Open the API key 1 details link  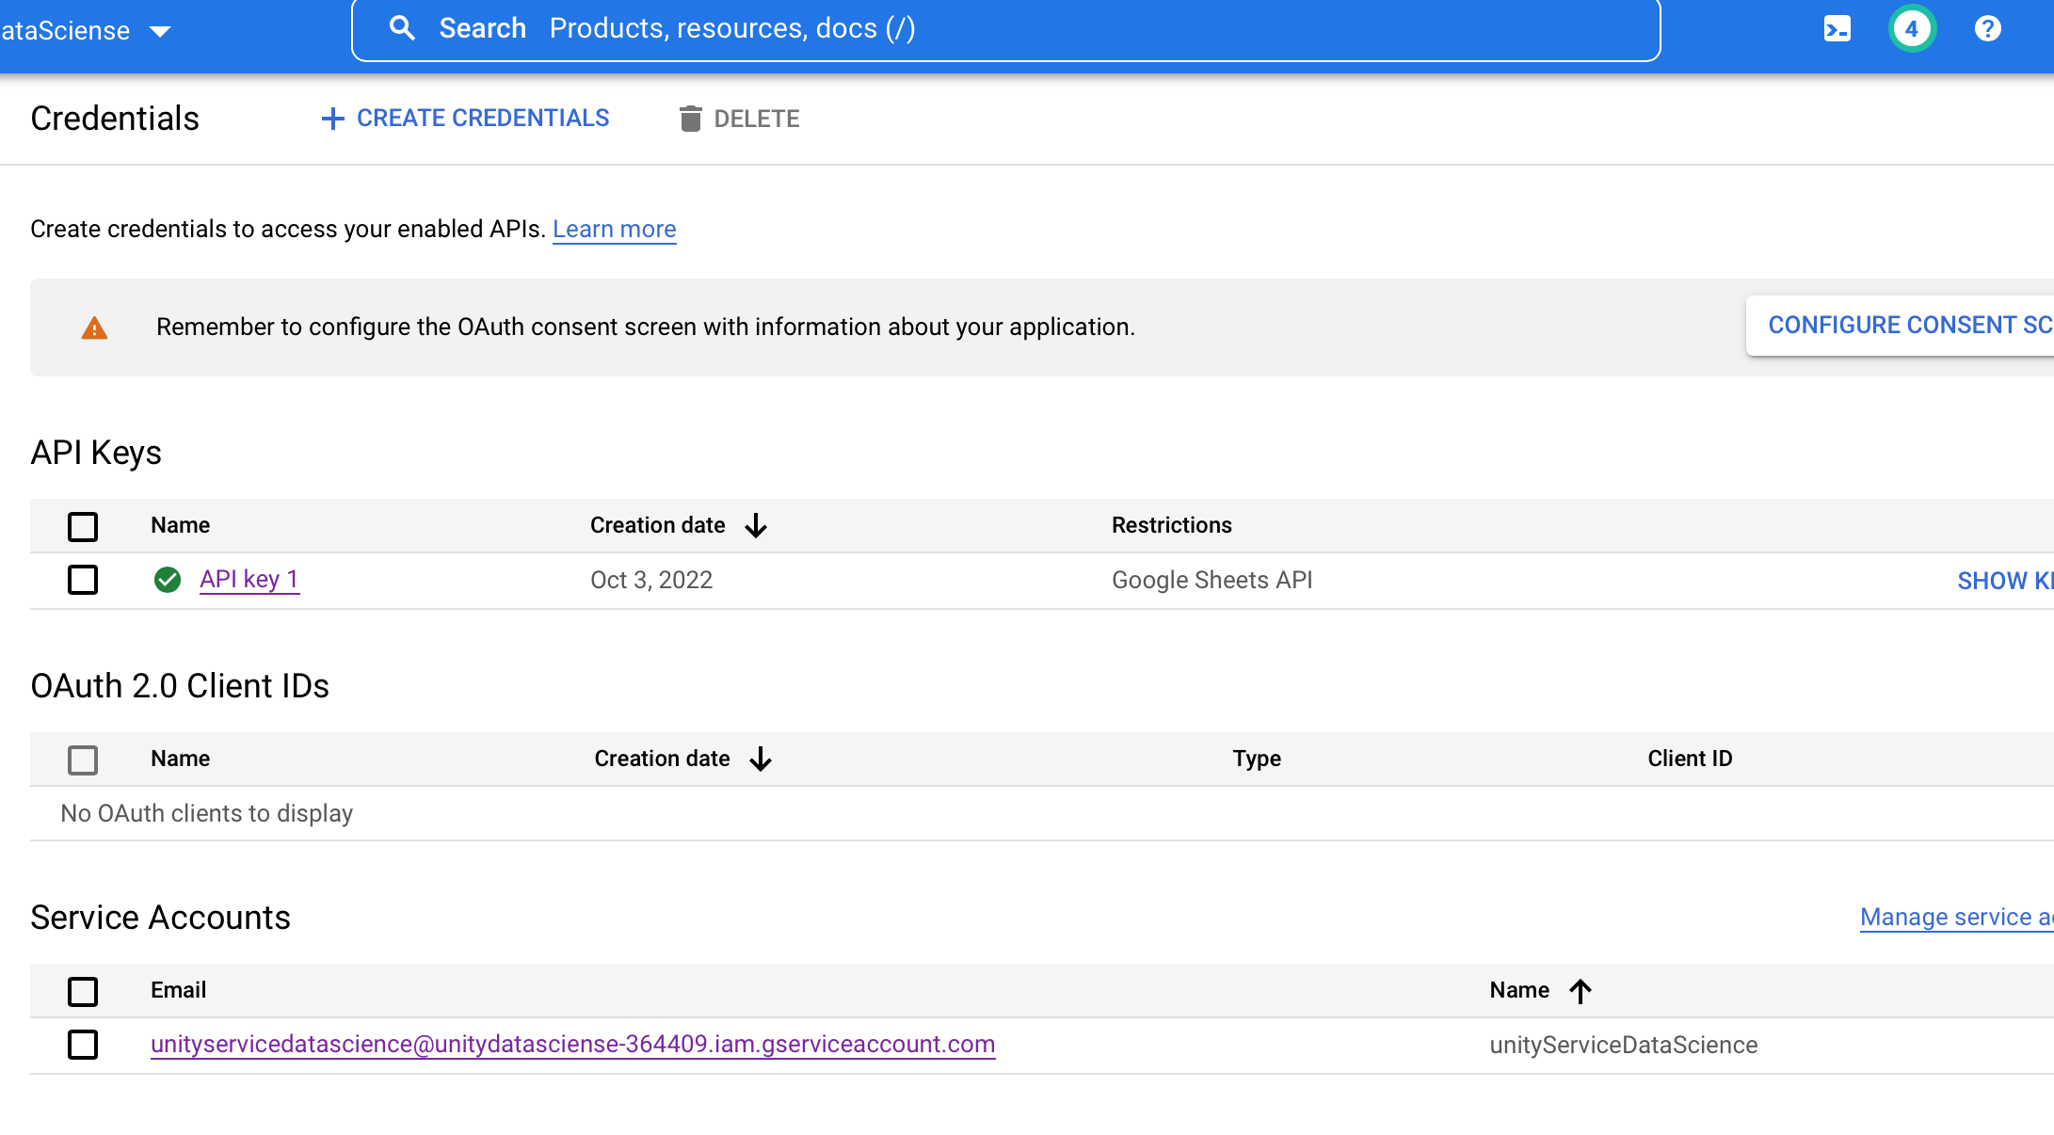click(x=249, y=579)
